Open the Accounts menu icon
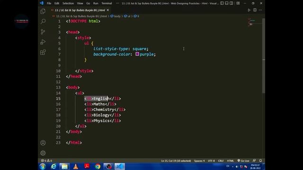 tap(43, 143)
